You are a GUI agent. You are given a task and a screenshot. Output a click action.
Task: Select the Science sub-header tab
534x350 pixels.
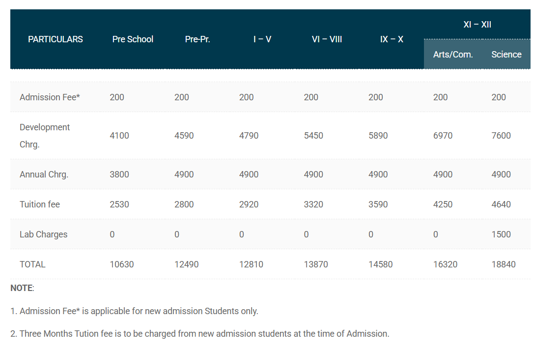(506, 55)
